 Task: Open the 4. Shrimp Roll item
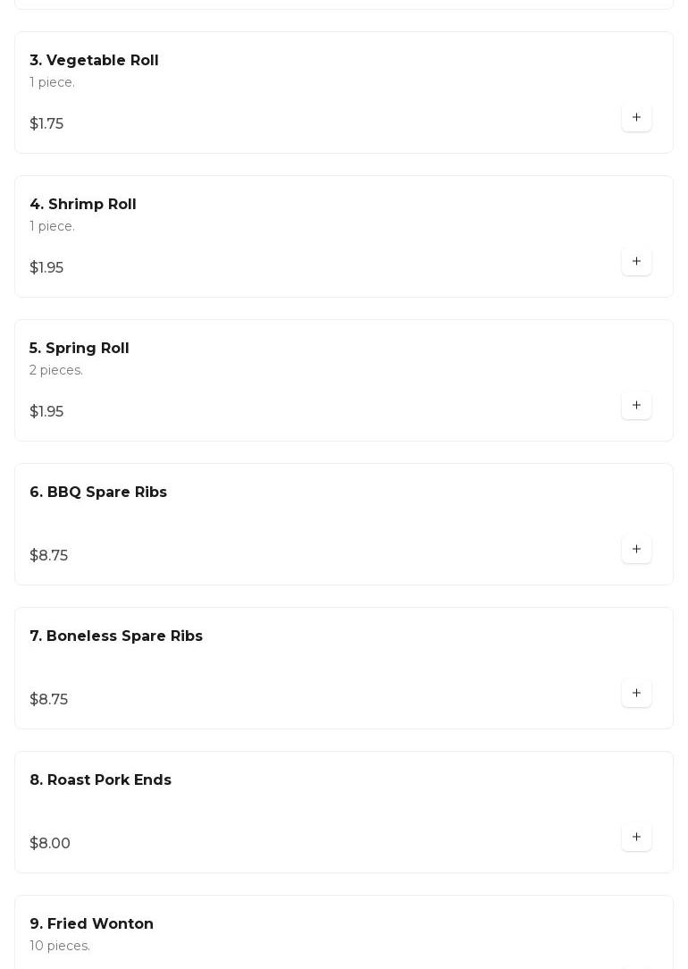83,205
